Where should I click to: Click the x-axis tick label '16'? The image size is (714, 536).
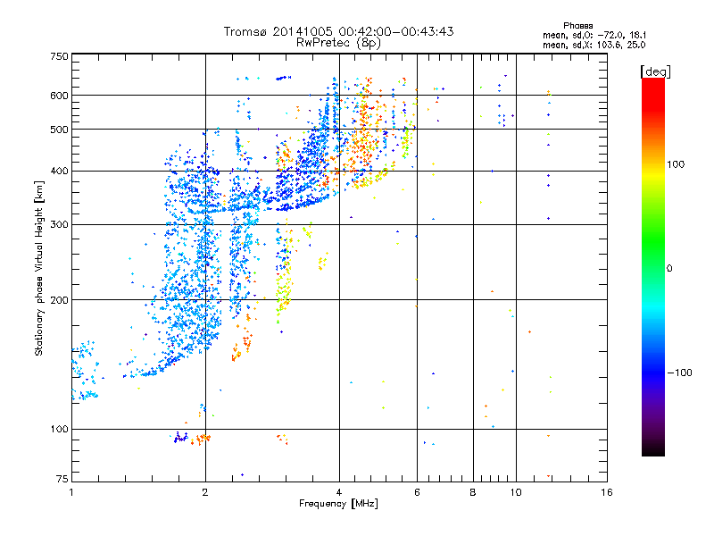click(607, 492)
